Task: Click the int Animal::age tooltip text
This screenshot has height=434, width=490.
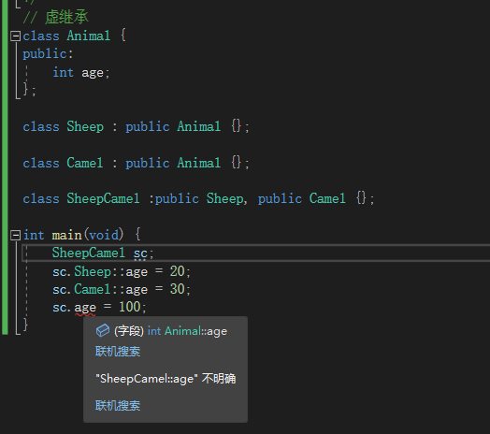Action: point(187,331)
